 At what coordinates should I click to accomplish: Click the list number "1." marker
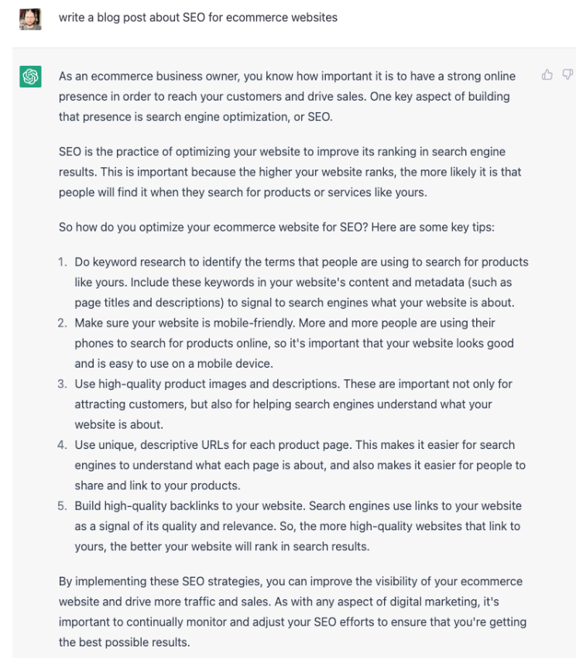click(63, 262)
